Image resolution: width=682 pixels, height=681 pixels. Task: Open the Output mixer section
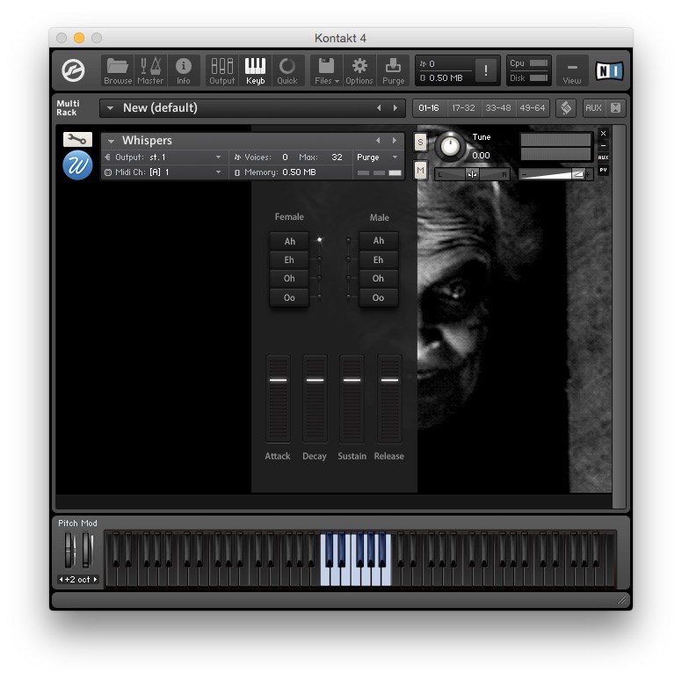(x=221, y=70)
